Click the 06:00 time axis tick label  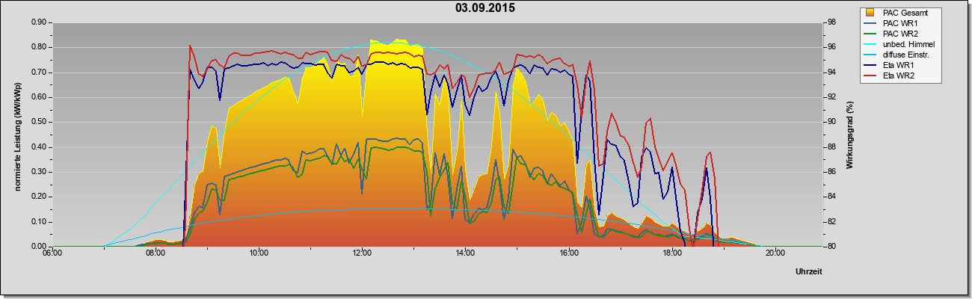(52, 253)
